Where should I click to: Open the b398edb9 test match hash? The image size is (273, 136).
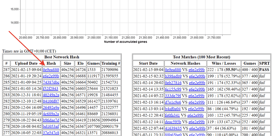coord(173,76)
